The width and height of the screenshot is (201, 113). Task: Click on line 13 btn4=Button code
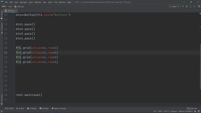click(43, 15)
